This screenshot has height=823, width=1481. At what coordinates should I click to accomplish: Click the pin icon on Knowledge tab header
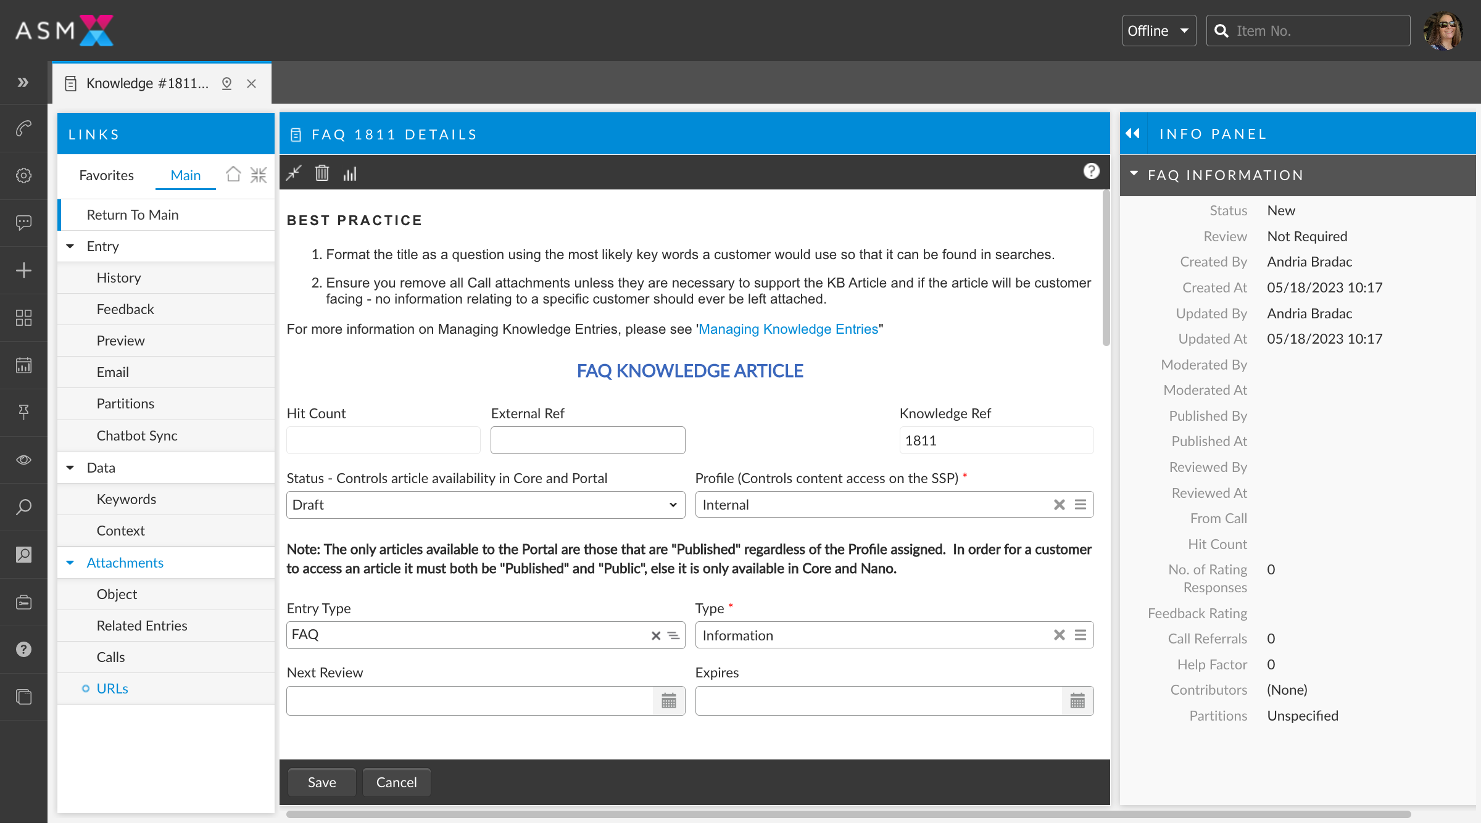coord(228,83)
